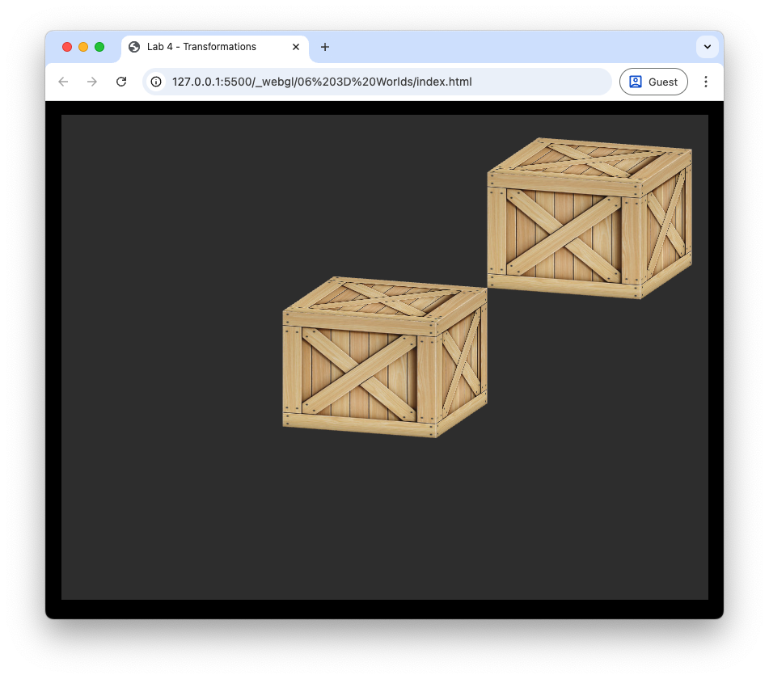Click the Guest profile avatar icon
This screenshot has width=769, height=679.
(636, 82)
